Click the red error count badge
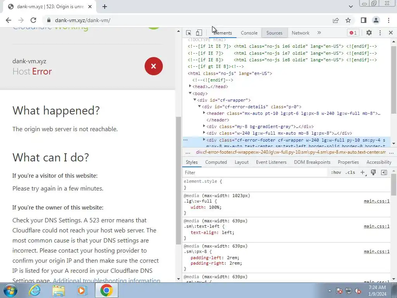Viewport: 397px width, 298px height. (353, 33)
